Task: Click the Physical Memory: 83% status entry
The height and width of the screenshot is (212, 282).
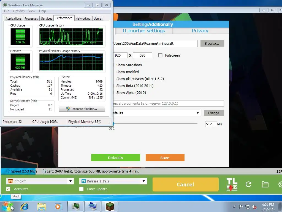Action: coord(85,122)
